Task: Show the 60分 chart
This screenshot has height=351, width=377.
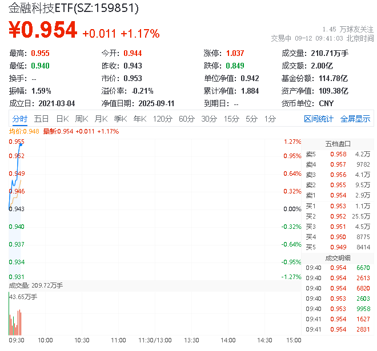Action: tap(187, 119)
